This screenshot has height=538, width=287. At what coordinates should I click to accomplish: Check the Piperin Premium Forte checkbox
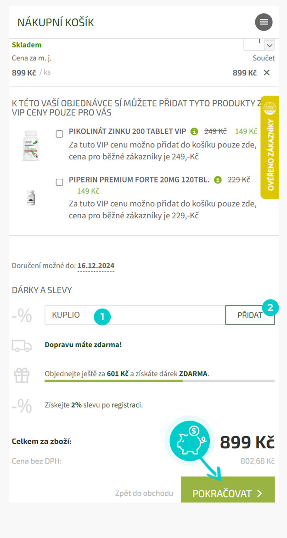[x=59, y=182]
